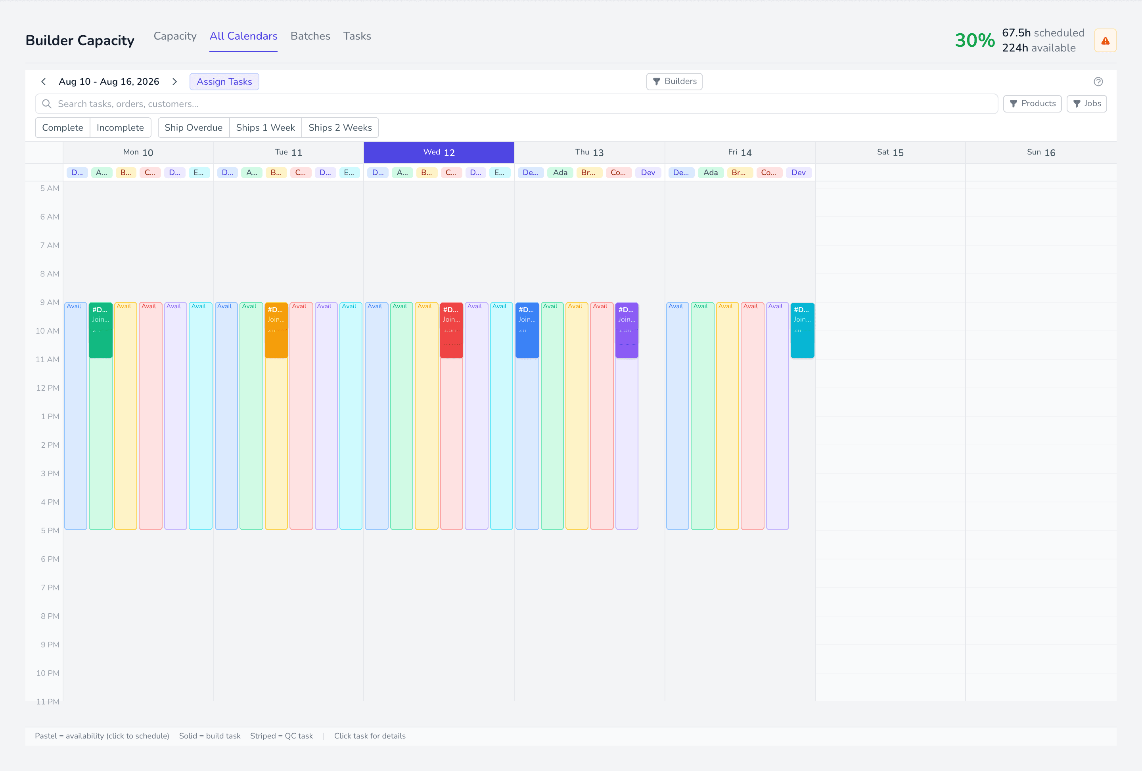Click the Assign Tasks button
The width and height of the screenshot is (1142, 771).
(224, 82)
